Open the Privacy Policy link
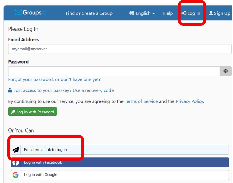Screen dimensions: 233x183 189,101
